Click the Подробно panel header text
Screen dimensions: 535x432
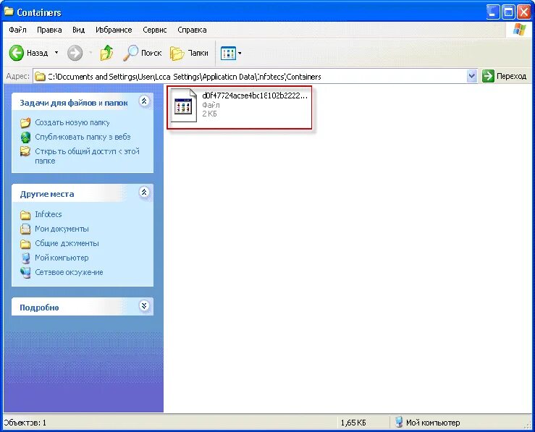tap(39, 308)
